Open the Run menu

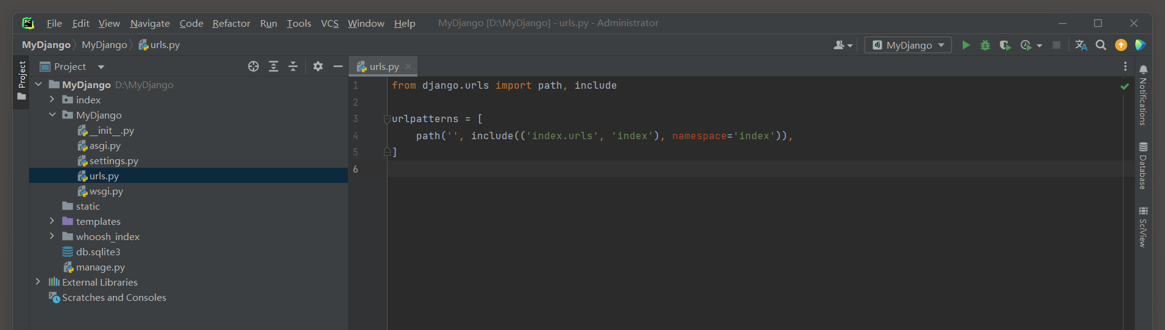(x=269, y=23)
